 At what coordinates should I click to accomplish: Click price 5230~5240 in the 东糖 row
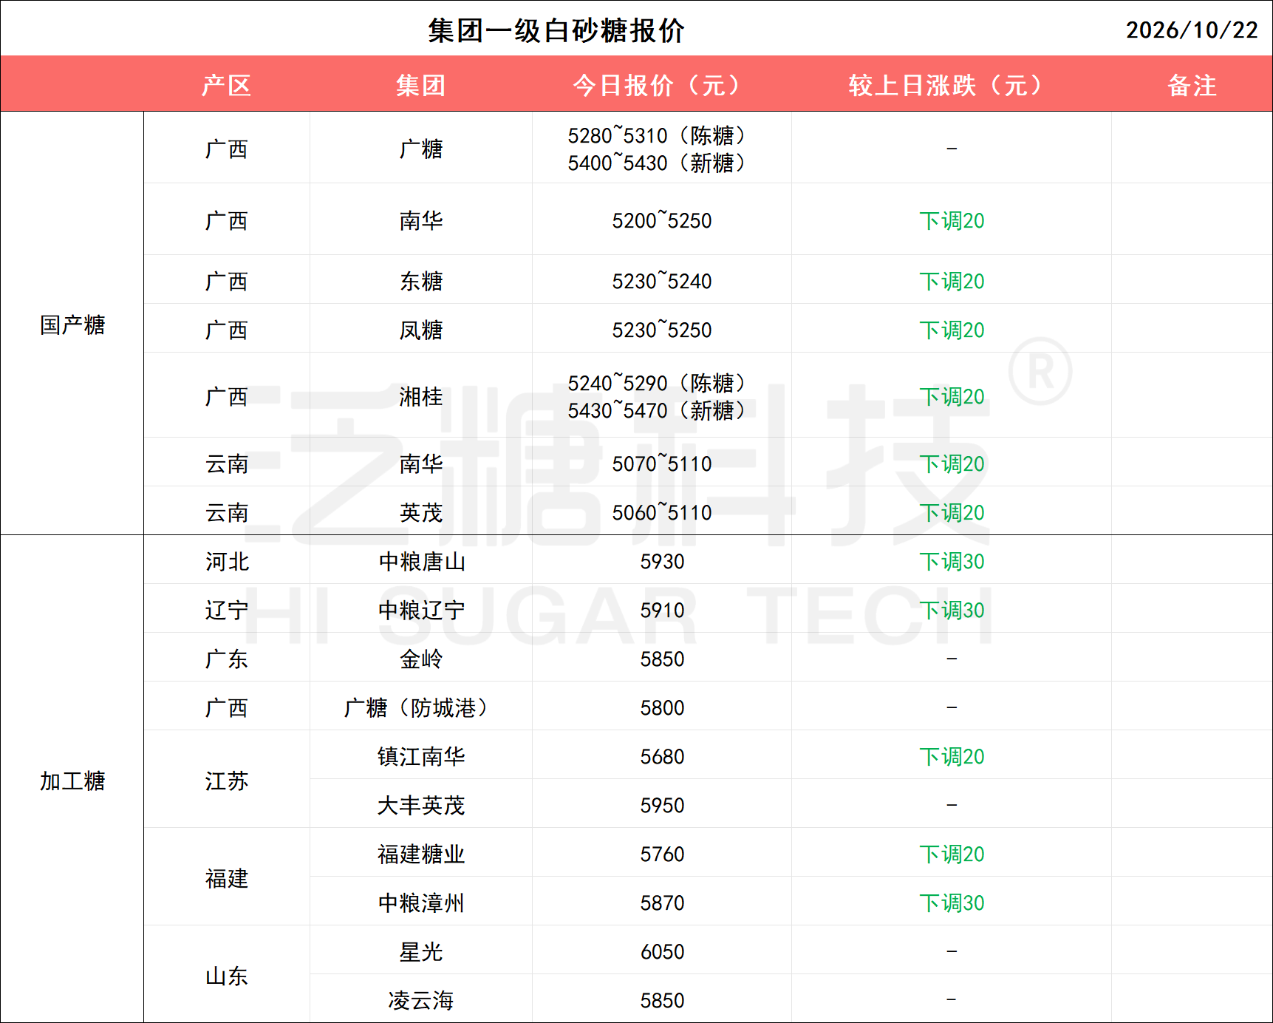click(661, 281)
